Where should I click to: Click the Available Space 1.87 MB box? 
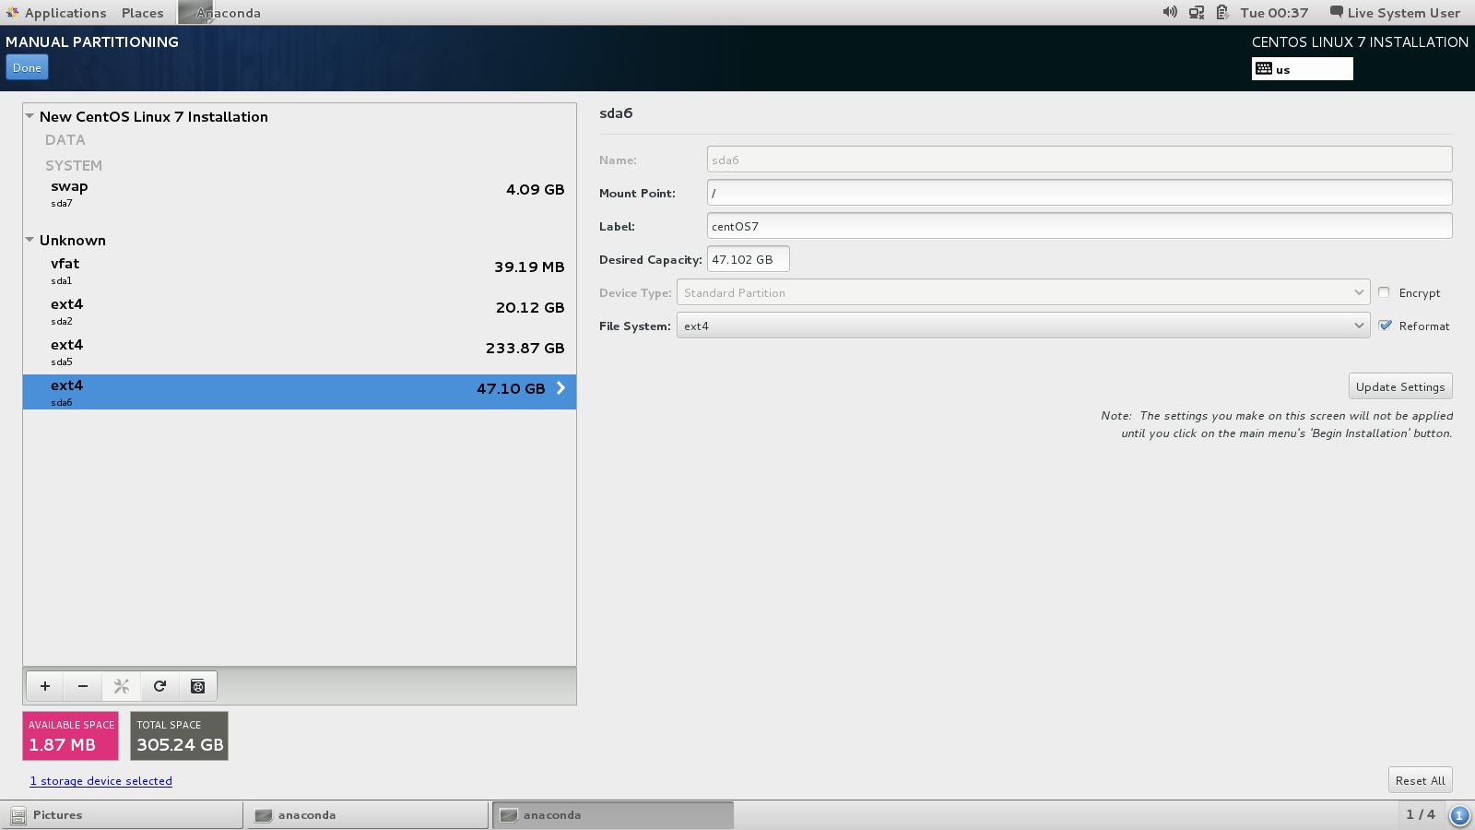[71, 736]
